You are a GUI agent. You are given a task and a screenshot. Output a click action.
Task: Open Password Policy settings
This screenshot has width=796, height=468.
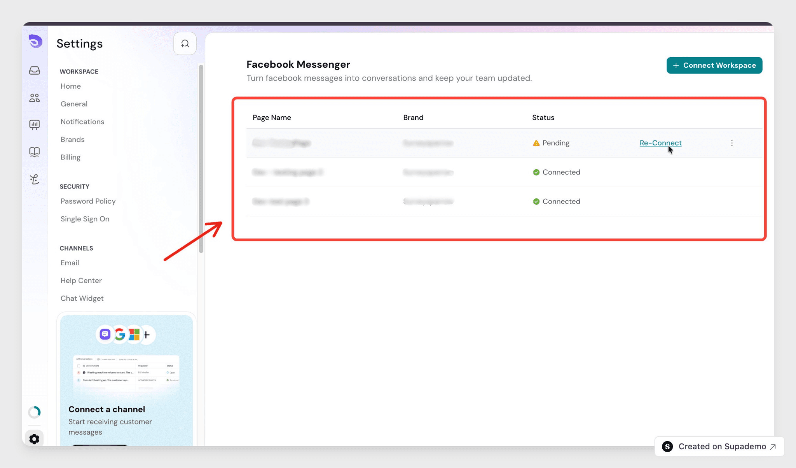point(88,201)
